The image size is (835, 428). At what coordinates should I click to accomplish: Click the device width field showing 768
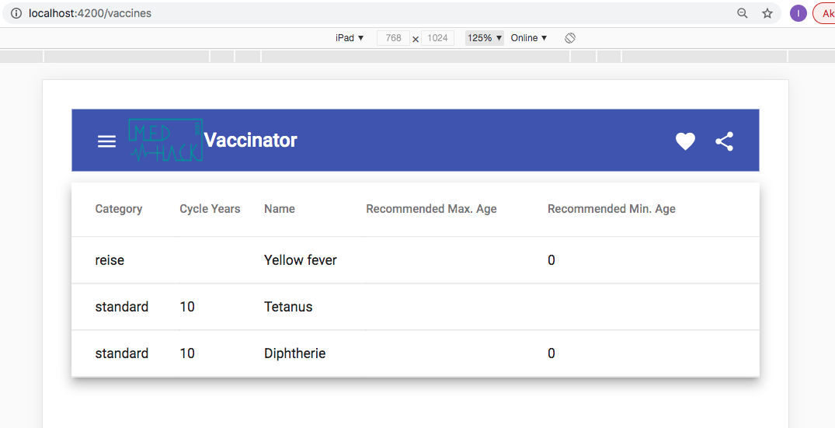[x=393, y=38]
